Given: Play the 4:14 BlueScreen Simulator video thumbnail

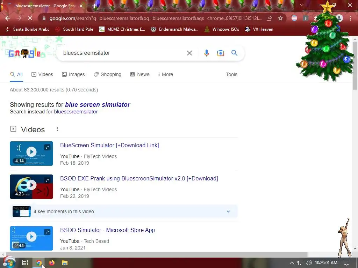Looking at the screenshot, I should pos(31,154).
